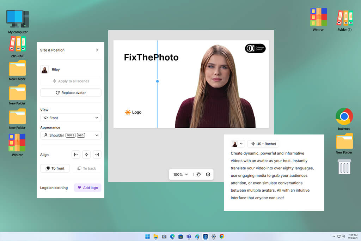Open the Camera app in taskbar
This screenshot has width=361, height=241.
[164, 236]
